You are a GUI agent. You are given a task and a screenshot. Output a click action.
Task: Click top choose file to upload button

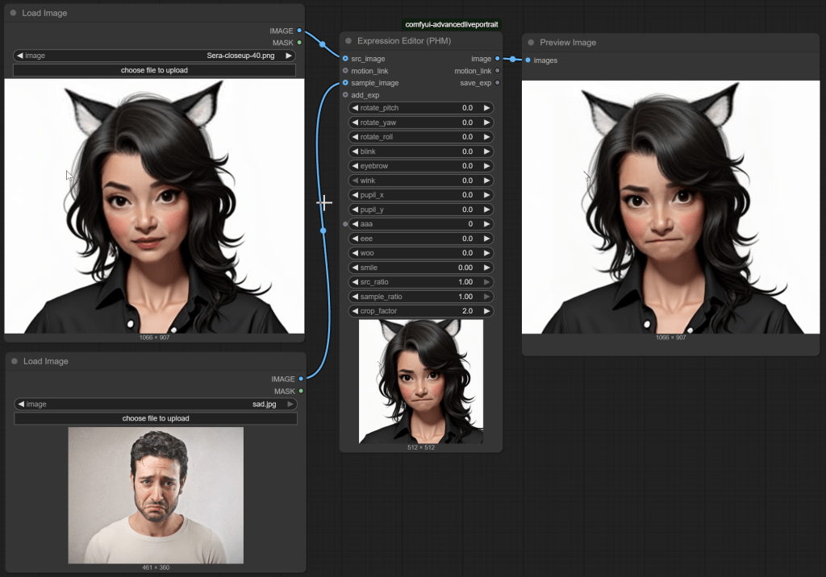click(x=154, y=71)
